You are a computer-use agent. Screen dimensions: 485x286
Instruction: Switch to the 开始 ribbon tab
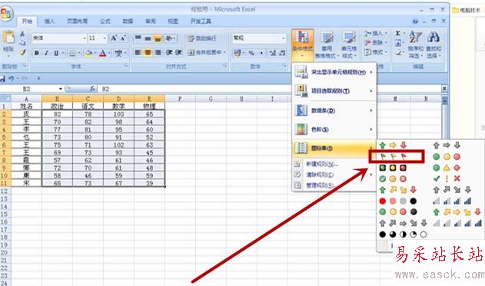click(27, 21)
